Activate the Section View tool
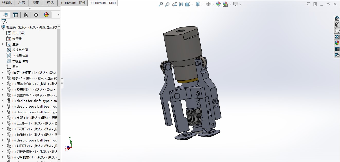 point(181,4)
